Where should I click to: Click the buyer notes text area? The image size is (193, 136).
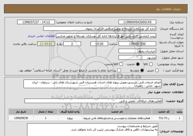92,130
